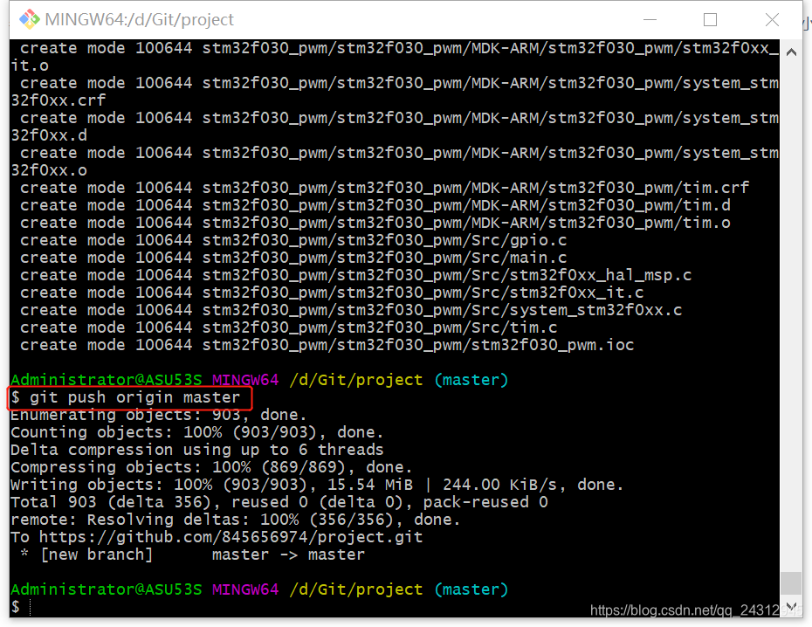The image size is (812, 627).
Task: Click the create mode line for Src/tim.c
Action: (x=288, y=327)
